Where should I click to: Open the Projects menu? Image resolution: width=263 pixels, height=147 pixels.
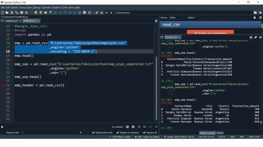click(57, 7)
